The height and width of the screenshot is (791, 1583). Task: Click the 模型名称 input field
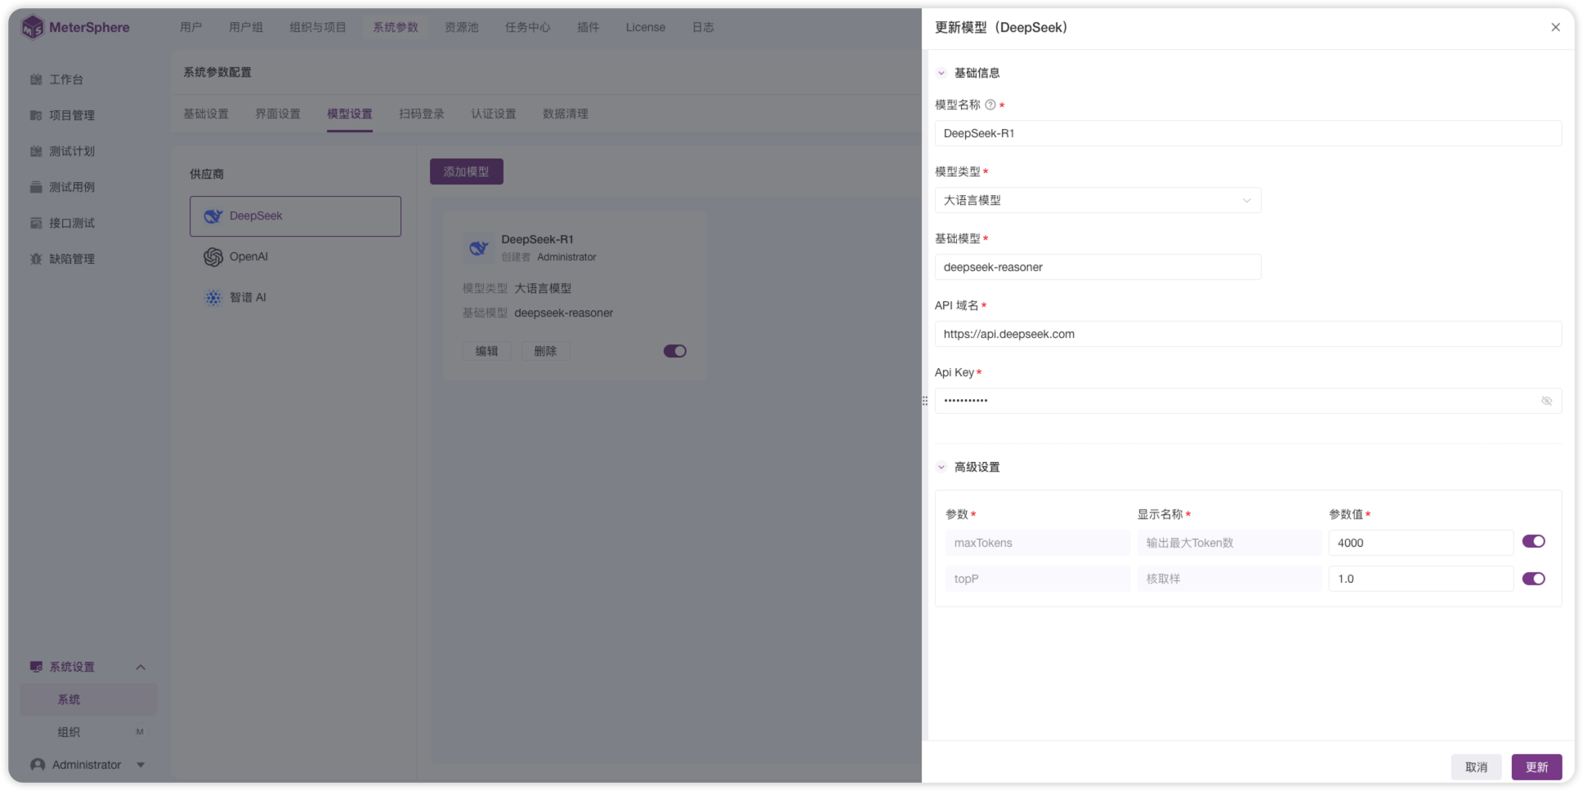pyautogui.click(x=1248, y=133)
